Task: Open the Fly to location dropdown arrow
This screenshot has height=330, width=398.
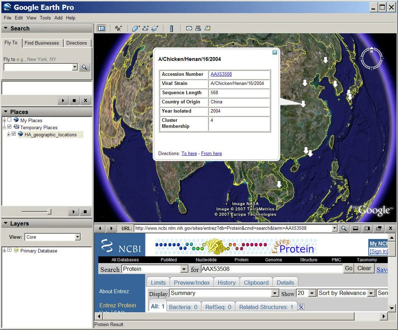Action: point(75,67)
